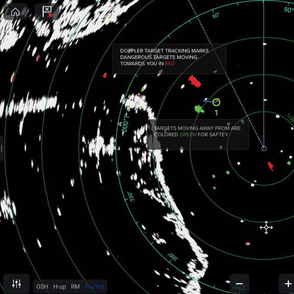
Task: Expand the left edge pull-out handle
Action: (x=2, y=149)
